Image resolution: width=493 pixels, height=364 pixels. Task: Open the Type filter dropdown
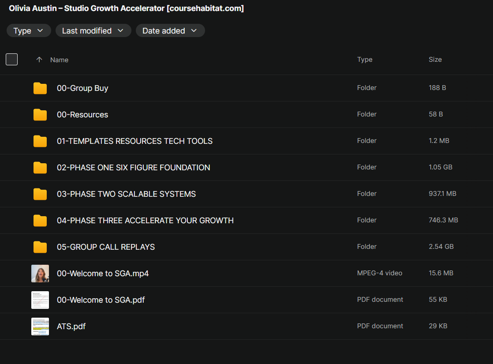click(x=29, y=30)
